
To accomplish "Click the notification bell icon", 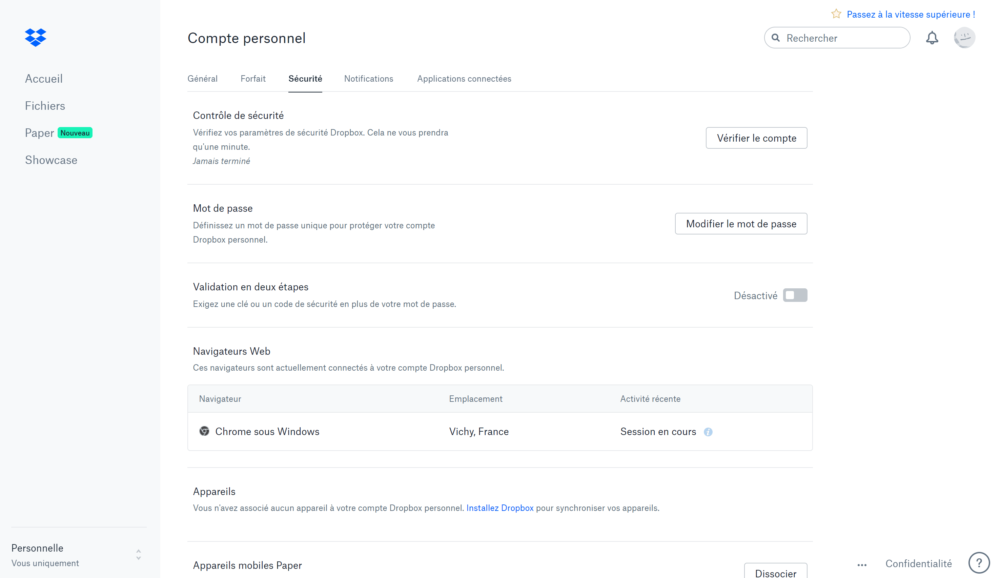I will click(932, 37).
